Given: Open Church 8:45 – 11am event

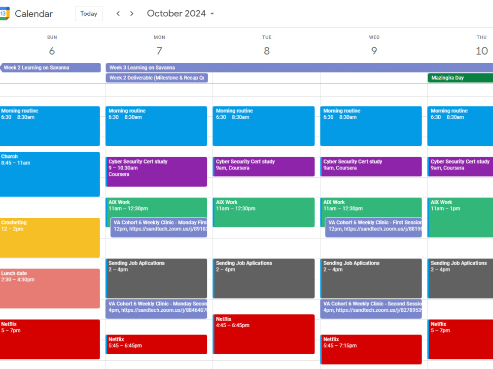Looking at the screenshot, I should coord(50,174).
